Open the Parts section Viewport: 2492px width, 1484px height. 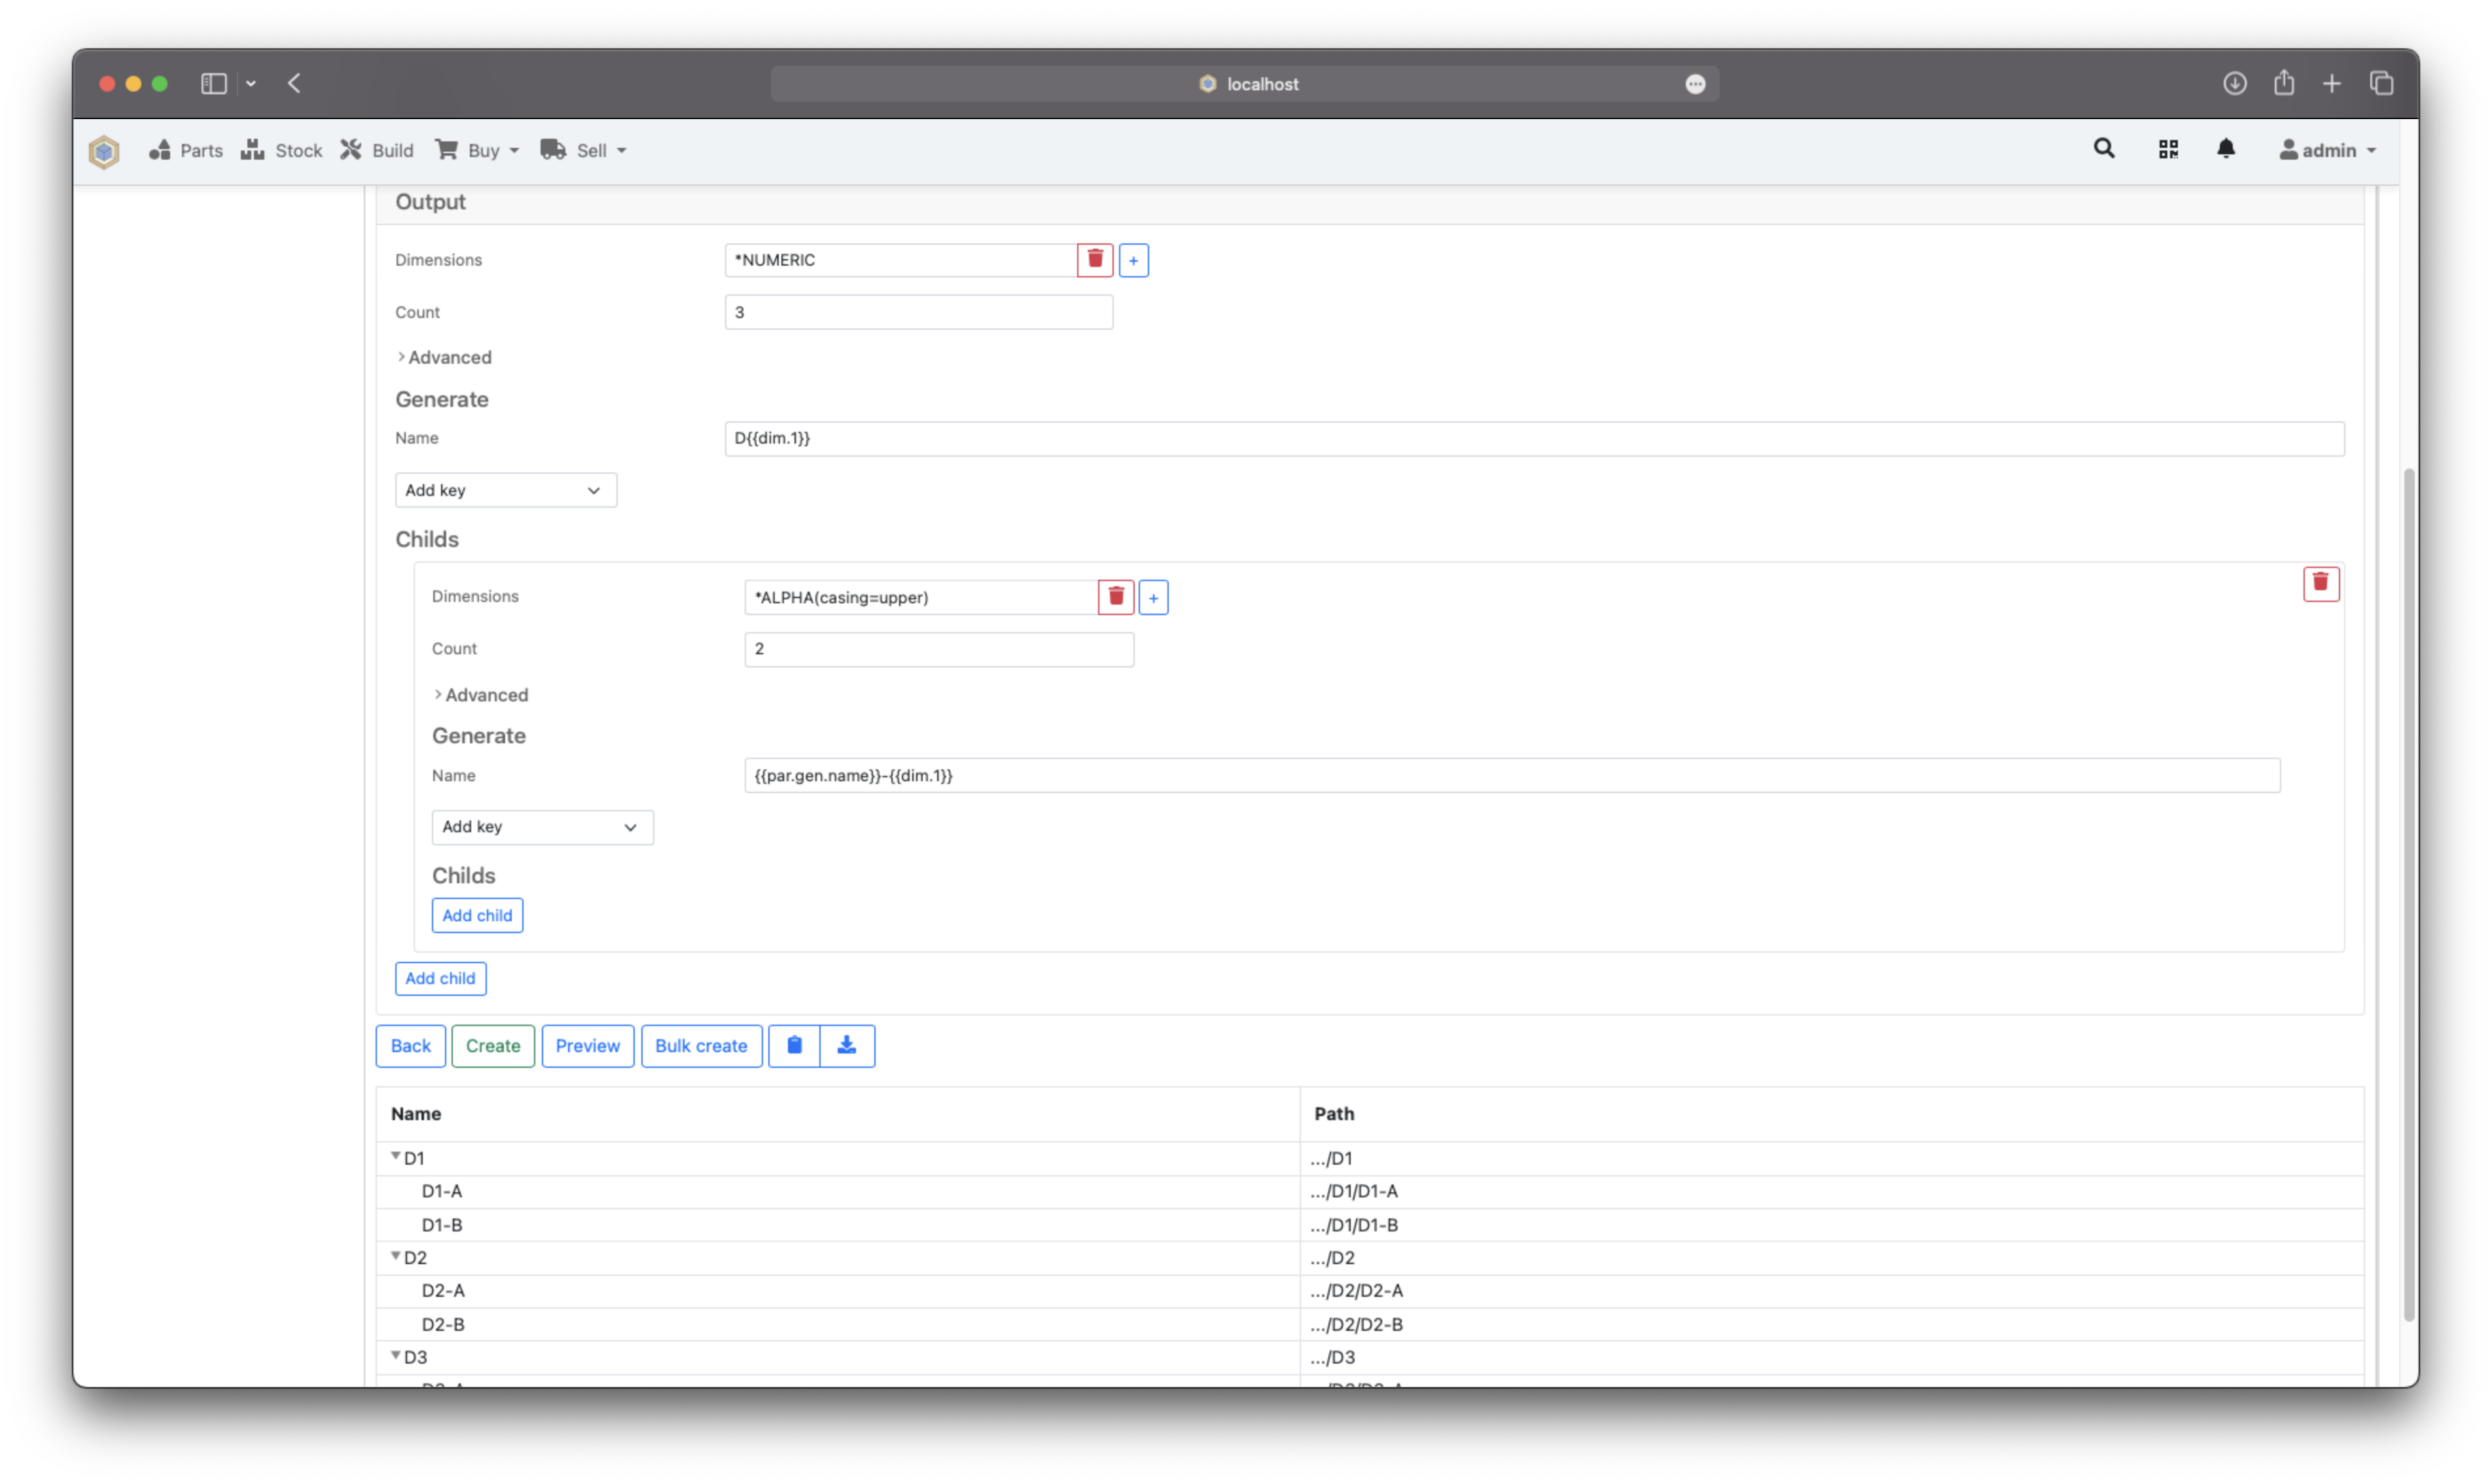pyautogui.click(x=185, y=150)
